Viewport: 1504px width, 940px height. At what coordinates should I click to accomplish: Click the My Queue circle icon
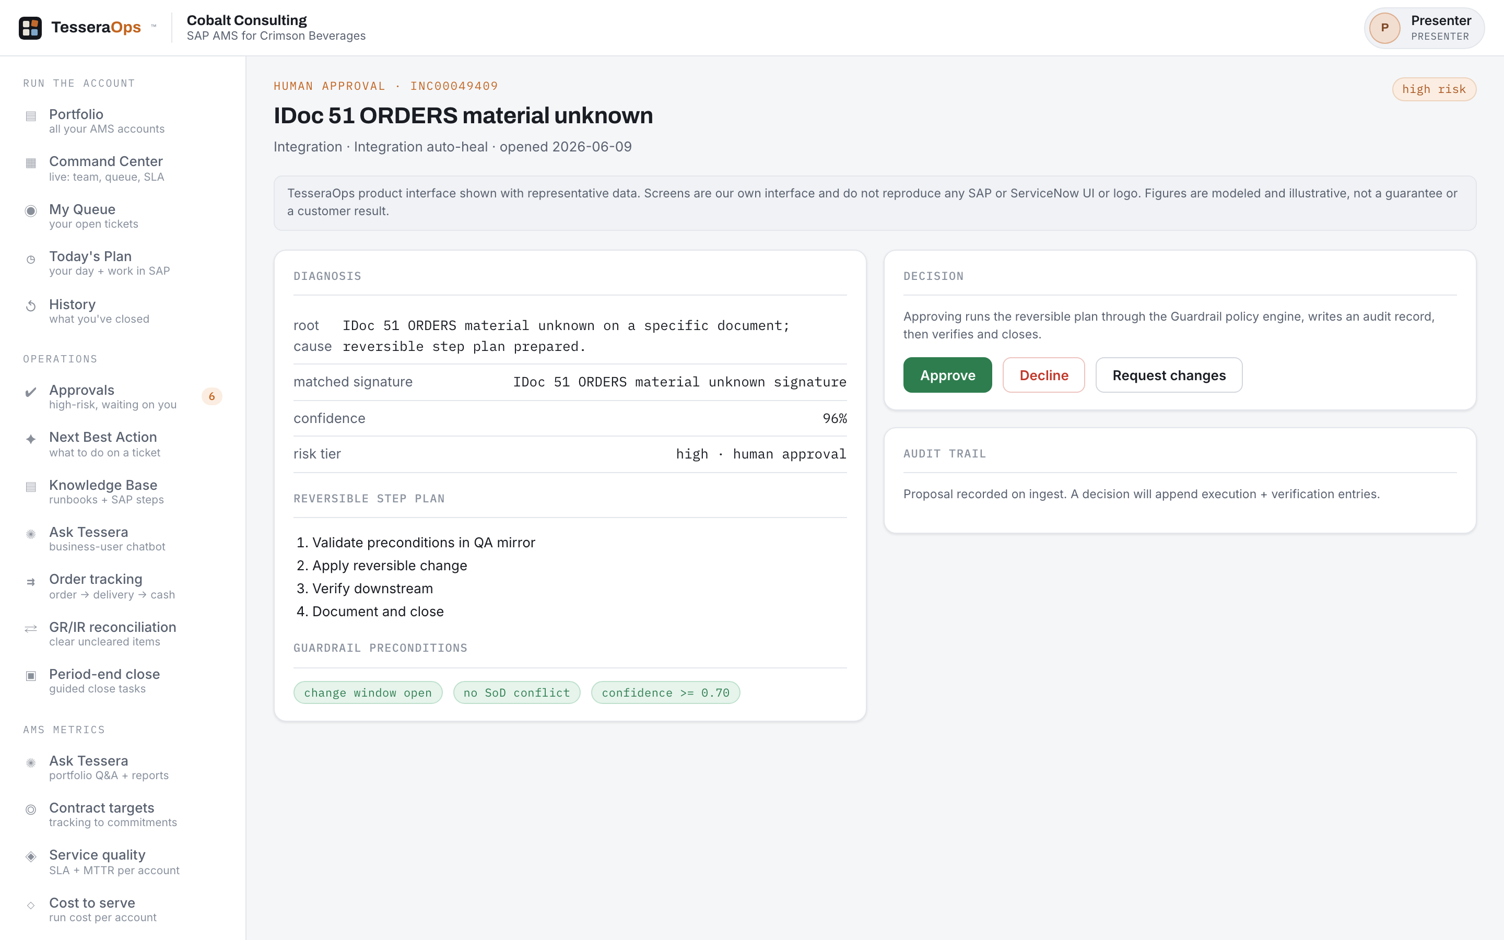point(30,211)
